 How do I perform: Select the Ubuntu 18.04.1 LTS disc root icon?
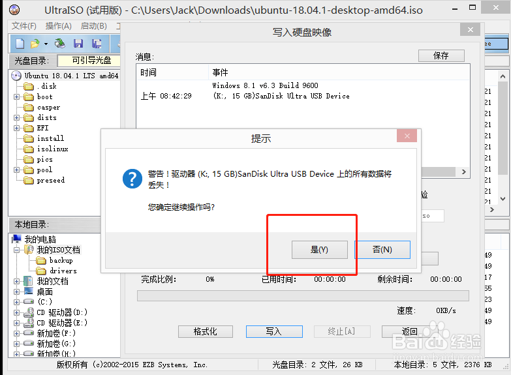click(16, 76)
